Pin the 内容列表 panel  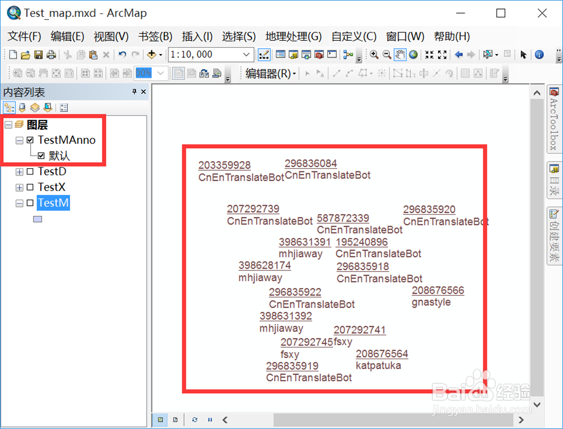pyautogui.click(x=134, y=92)
